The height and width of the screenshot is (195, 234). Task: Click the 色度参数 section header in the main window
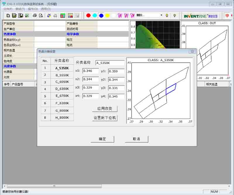(10, 34)
